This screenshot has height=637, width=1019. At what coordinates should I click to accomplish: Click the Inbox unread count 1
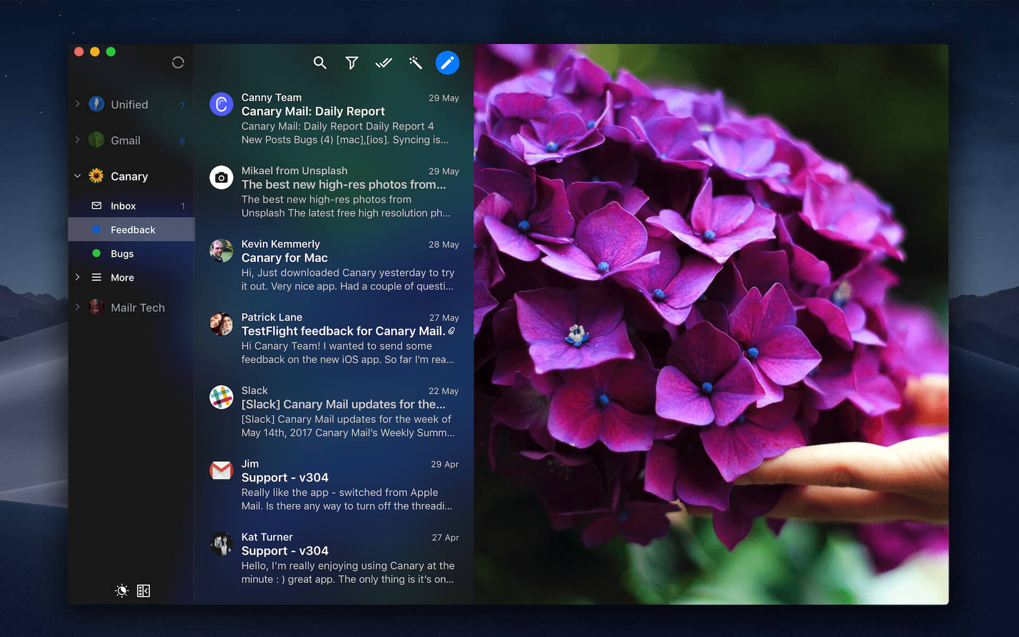pos(183,206)
